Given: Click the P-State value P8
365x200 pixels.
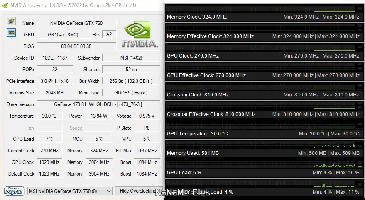Looking at the screenshot, I should 147,128.
